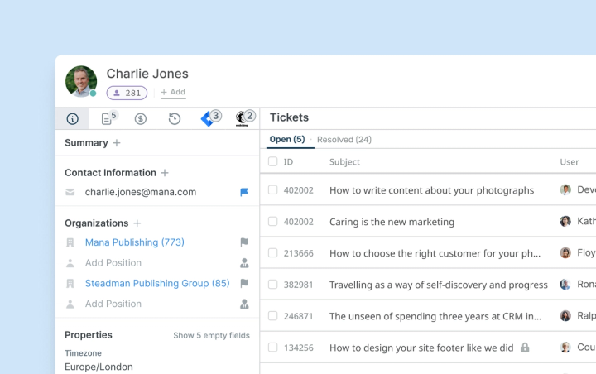Add Contact Information using the plus icon

[x=165, y=173]
